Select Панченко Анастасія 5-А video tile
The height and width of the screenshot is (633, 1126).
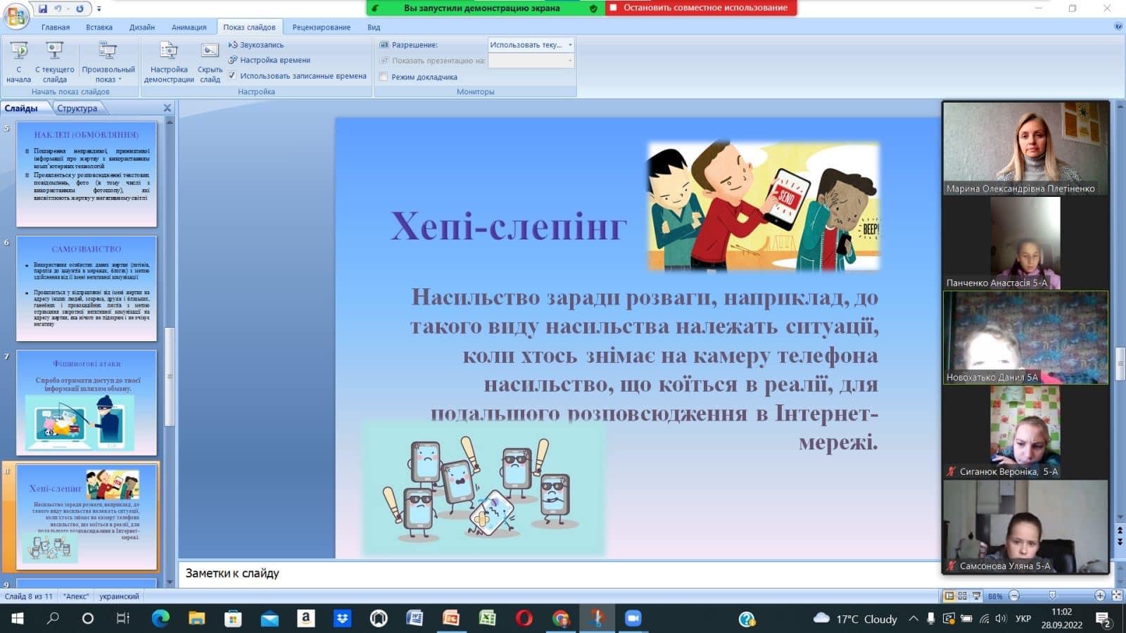[x=1025, y=243]
